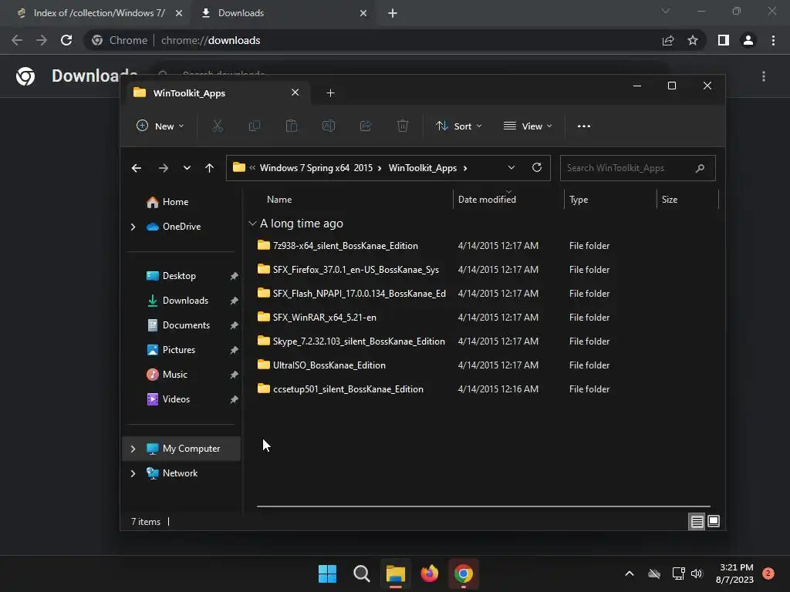Image resolution: width=790 pixels, height=592 pixels.
Task: Bookmark this page with the star icon
Action: [x=693, y=40]
